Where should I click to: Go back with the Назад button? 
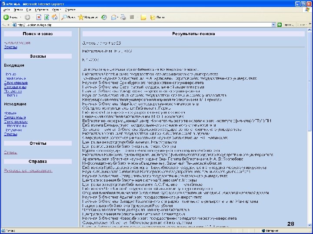(x=10, y=17)
